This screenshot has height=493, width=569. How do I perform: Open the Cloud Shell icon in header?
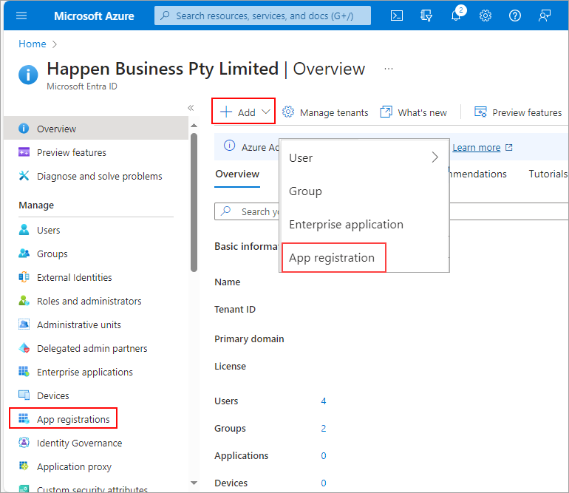[x=397, y=16]
